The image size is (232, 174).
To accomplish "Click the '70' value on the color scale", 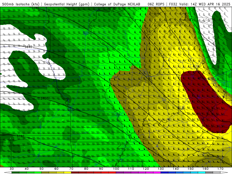I will point(71,169).
